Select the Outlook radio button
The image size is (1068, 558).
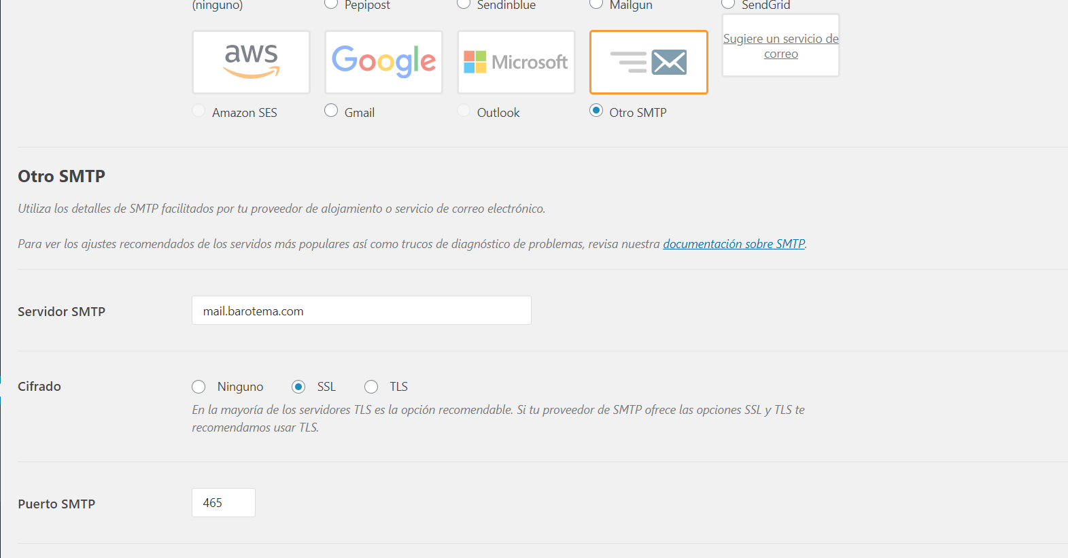coord(464,110)
